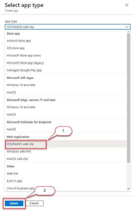The height and width of the screenshot is (211, 134).
Task: Close the Select app type pane
Action: click(x=127, y=5)
